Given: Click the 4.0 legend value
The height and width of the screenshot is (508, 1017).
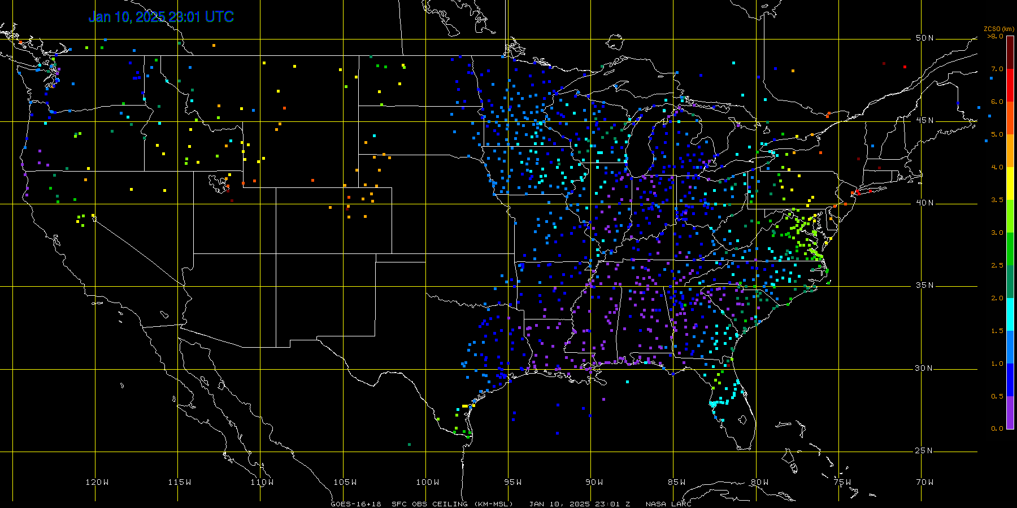Looking at the screenshot, I should tap(997, 167).
